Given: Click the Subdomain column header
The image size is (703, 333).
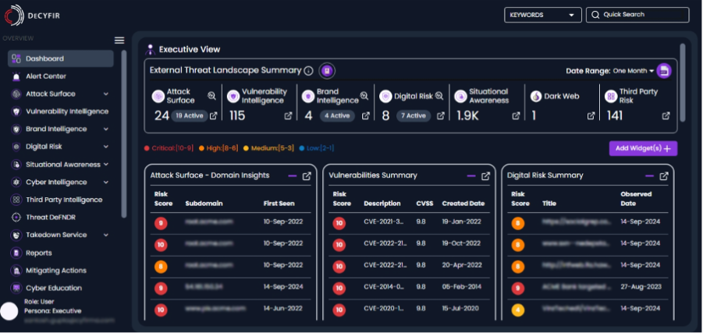Looking at the screenshot, I should point(204,204).
